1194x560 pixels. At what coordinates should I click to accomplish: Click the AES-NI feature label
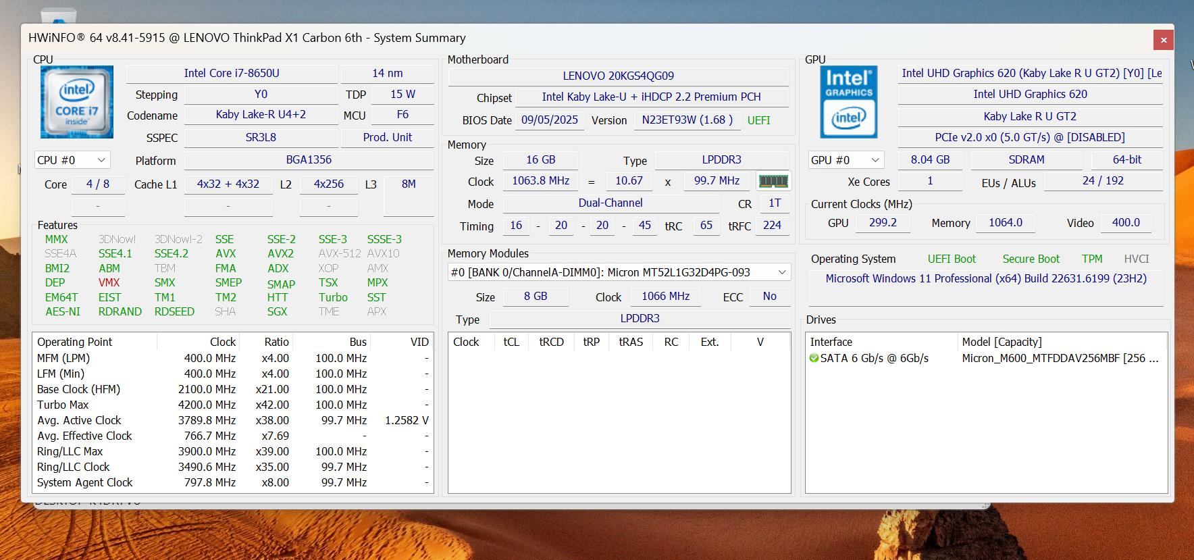click(63, 311)
